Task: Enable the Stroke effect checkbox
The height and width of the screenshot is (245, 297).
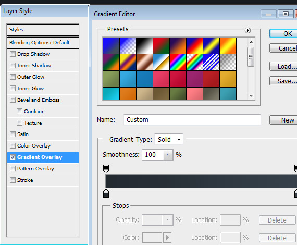Action: [x=13, y=180]
